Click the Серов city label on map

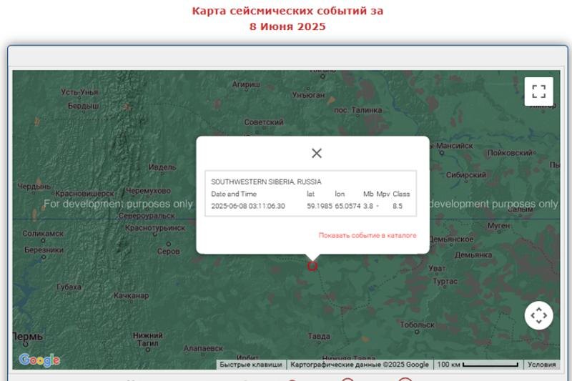point(168,251)
